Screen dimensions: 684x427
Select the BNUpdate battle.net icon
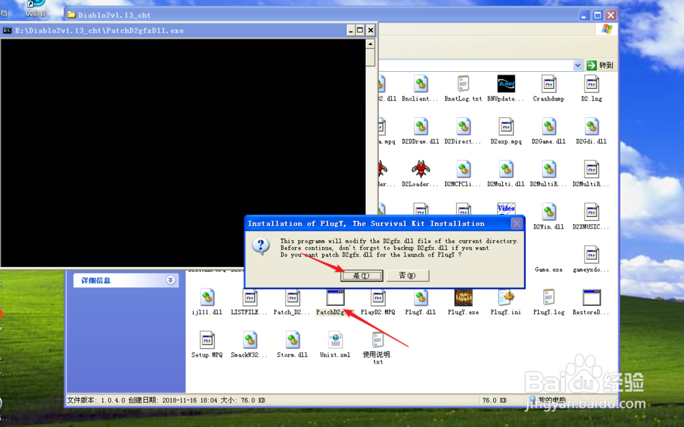506,84
